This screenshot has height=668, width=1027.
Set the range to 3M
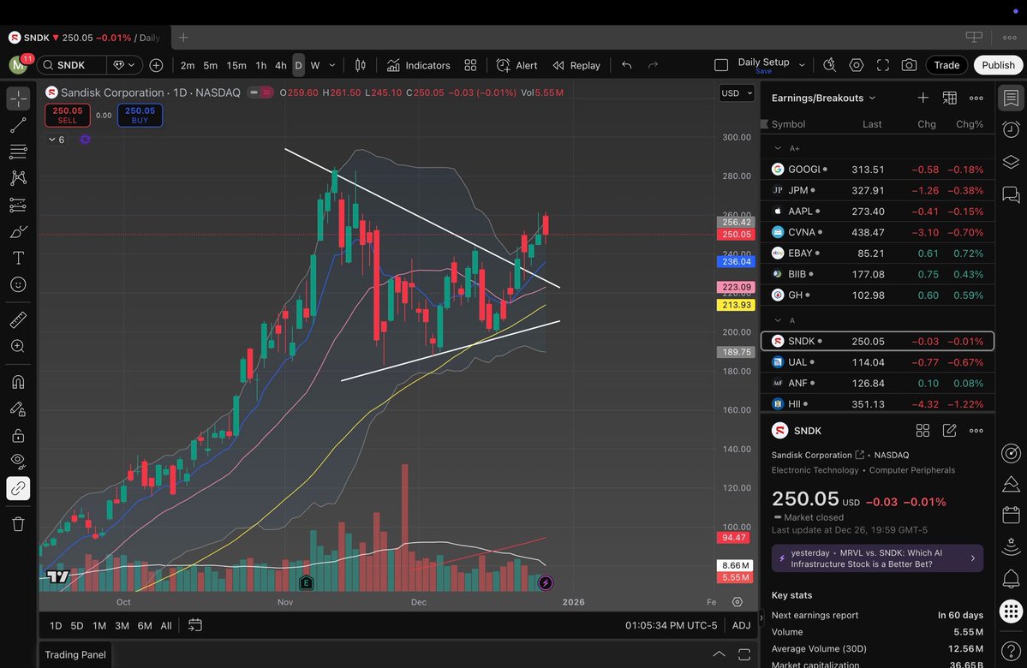(122, 625)
